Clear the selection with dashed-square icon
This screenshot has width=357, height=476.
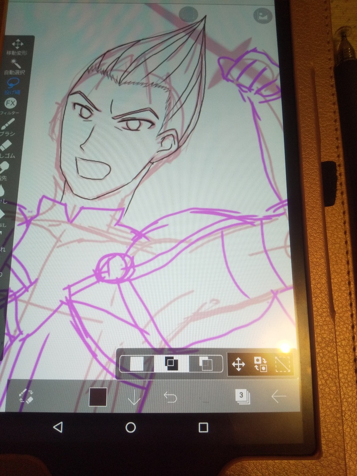282,364
